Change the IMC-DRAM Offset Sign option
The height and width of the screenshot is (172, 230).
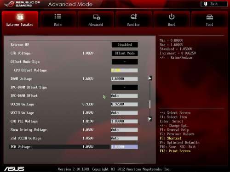125,87
